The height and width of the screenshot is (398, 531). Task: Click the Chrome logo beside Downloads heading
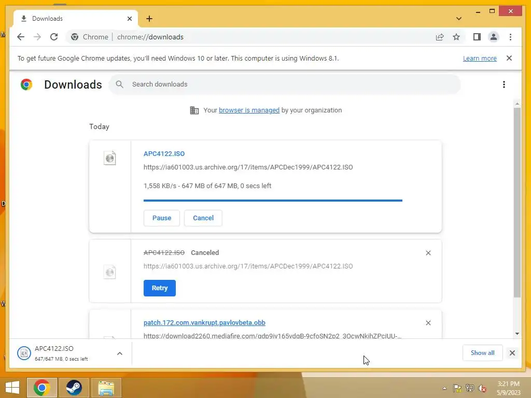(x=26, y=84)
